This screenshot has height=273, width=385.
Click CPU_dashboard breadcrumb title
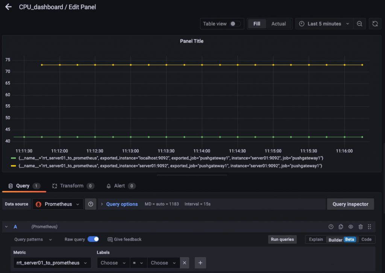41,7
